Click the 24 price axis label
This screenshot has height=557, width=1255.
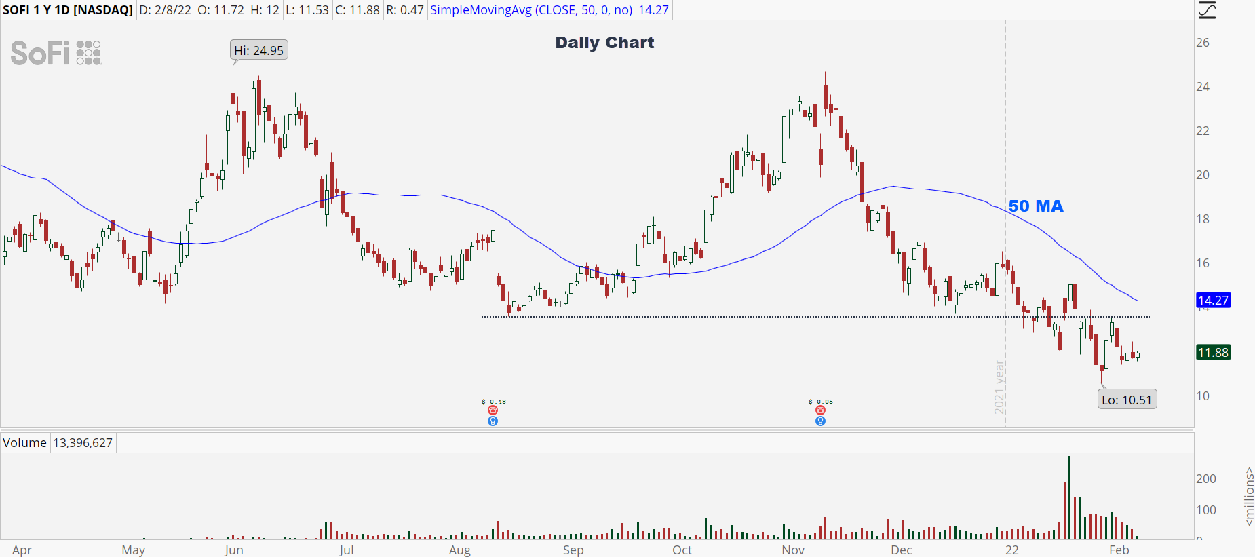pos(1203,87)
